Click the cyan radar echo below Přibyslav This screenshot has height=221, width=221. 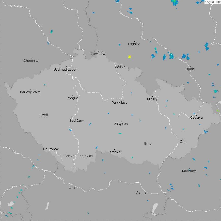(120, 133)
